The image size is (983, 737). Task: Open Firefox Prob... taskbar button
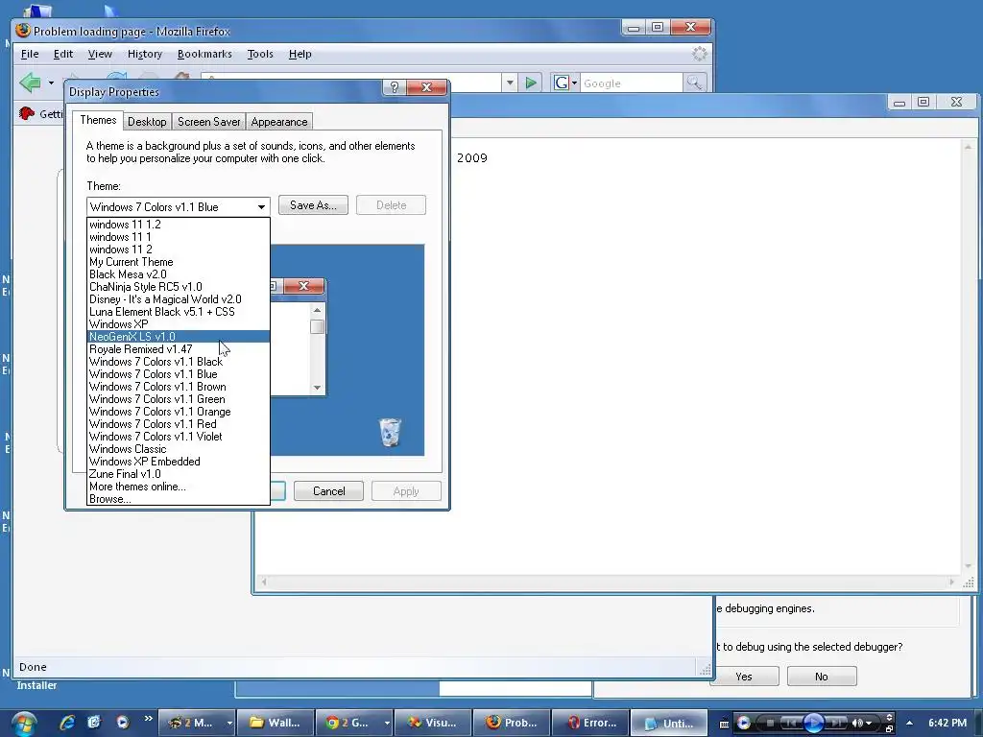tap(511, 723)
